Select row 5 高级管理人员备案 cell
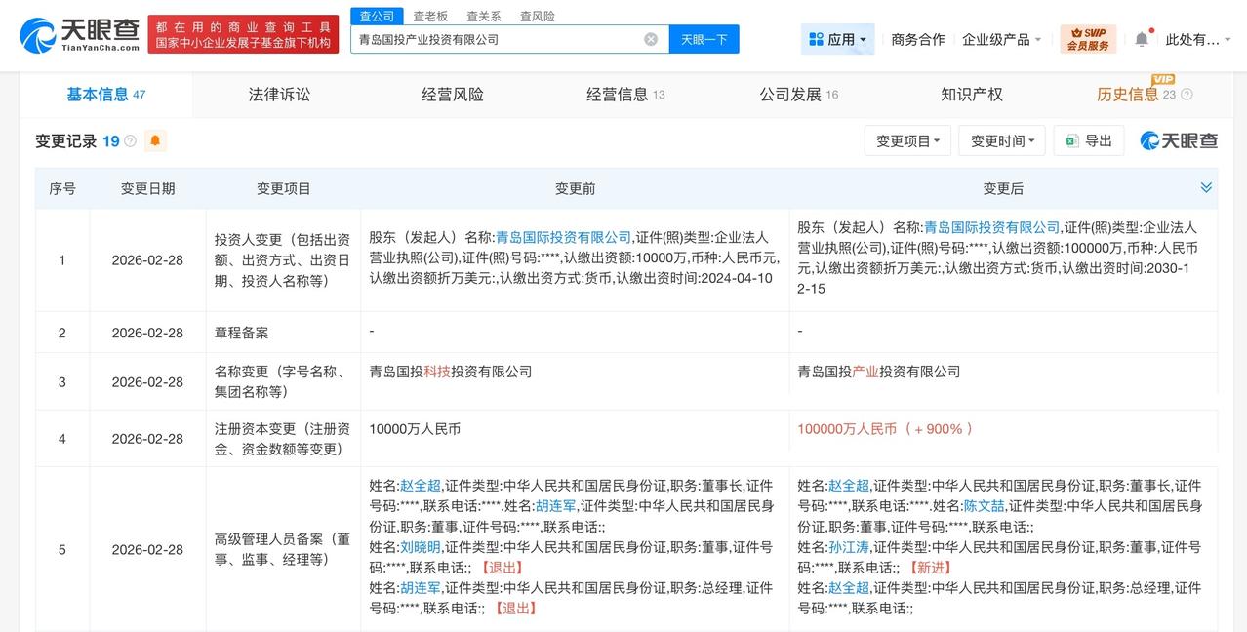The image size is (1247, 632). [x=284, y=549]
